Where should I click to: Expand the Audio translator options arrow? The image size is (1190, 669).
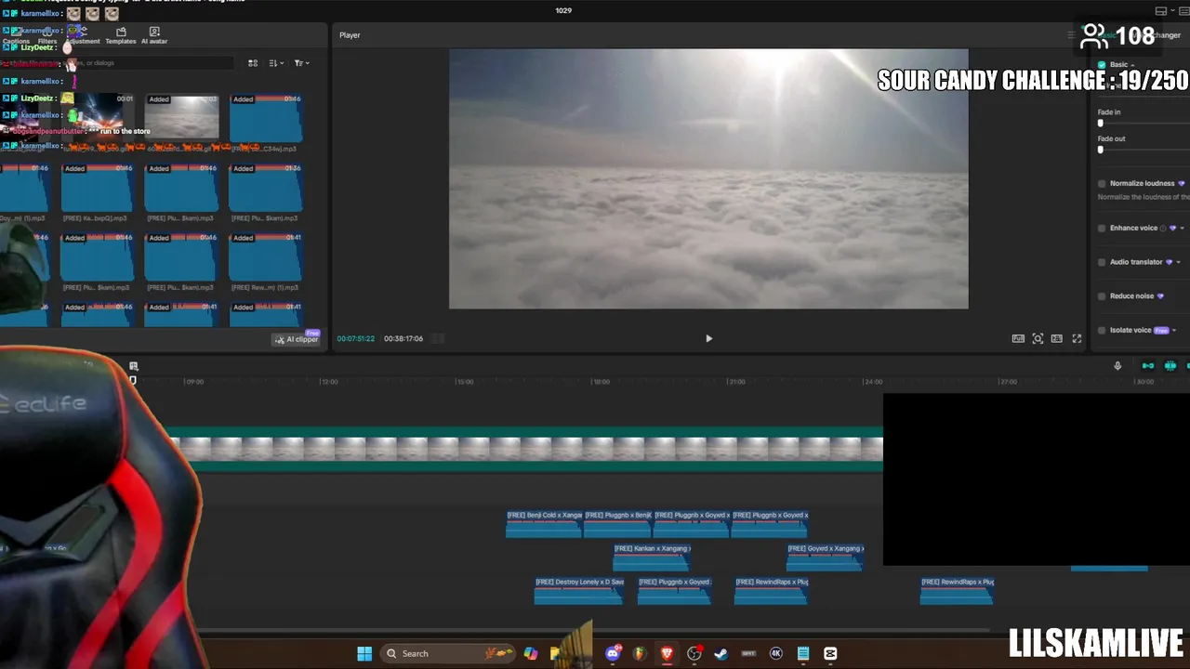1178,262
